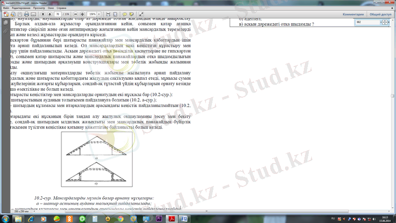Open the Комментарии pane

pos(353,14)
